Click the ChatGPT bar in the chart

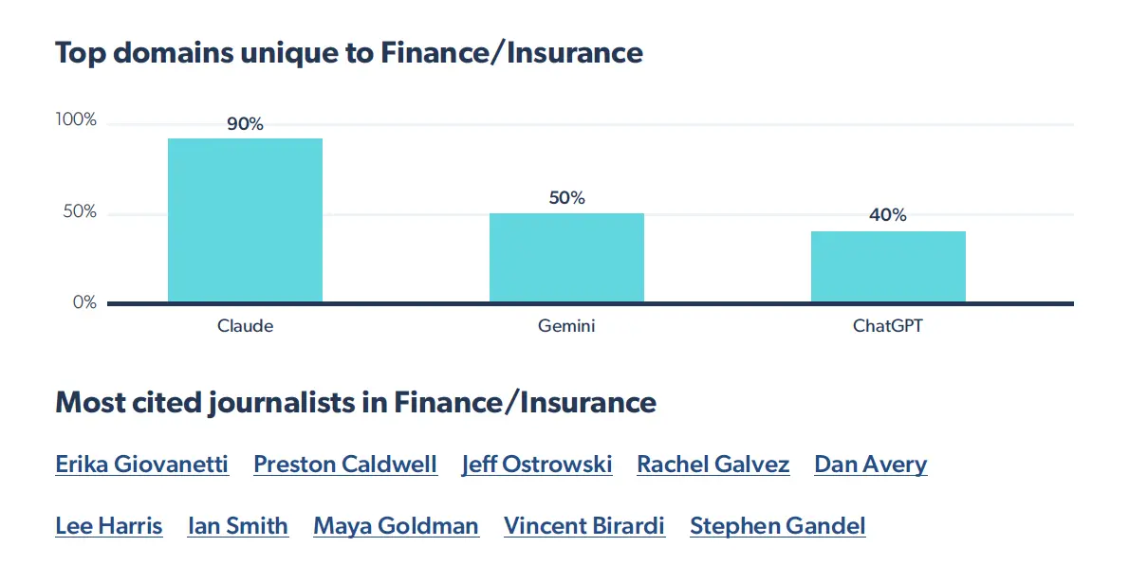(888, 266)
